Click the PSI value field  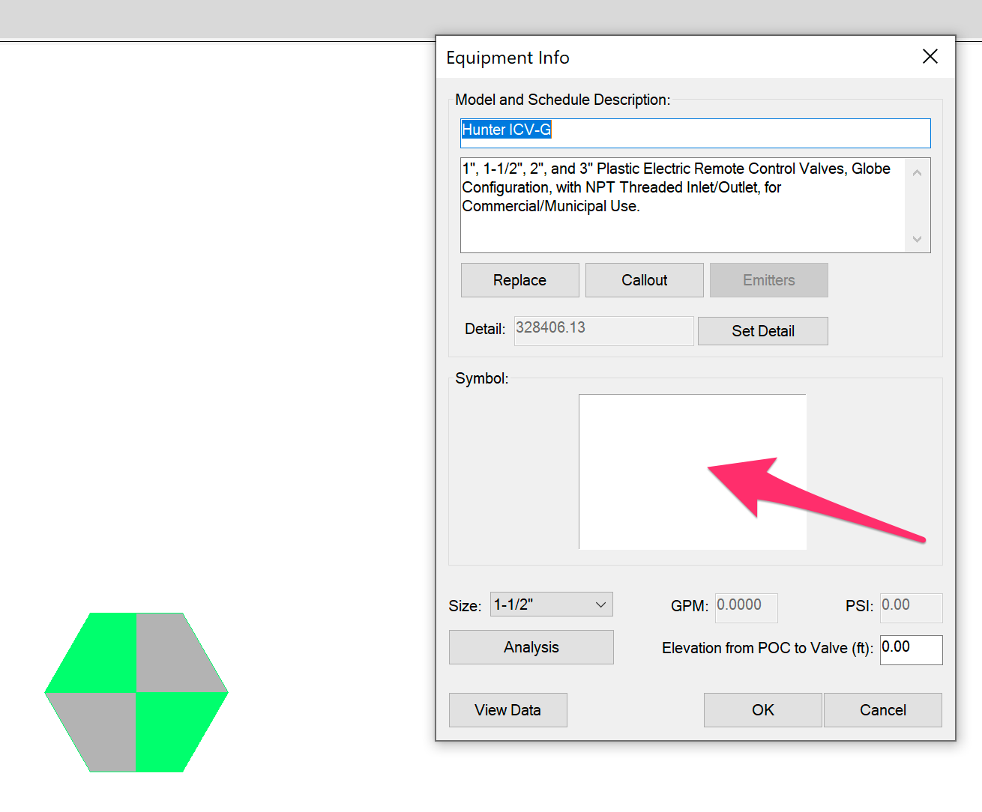(911, 608)
